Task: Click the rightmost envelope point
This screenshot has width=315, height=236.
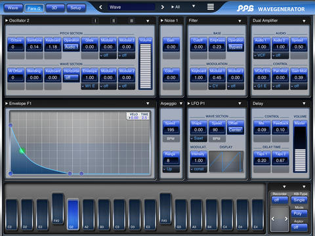Action: point(81,174)
